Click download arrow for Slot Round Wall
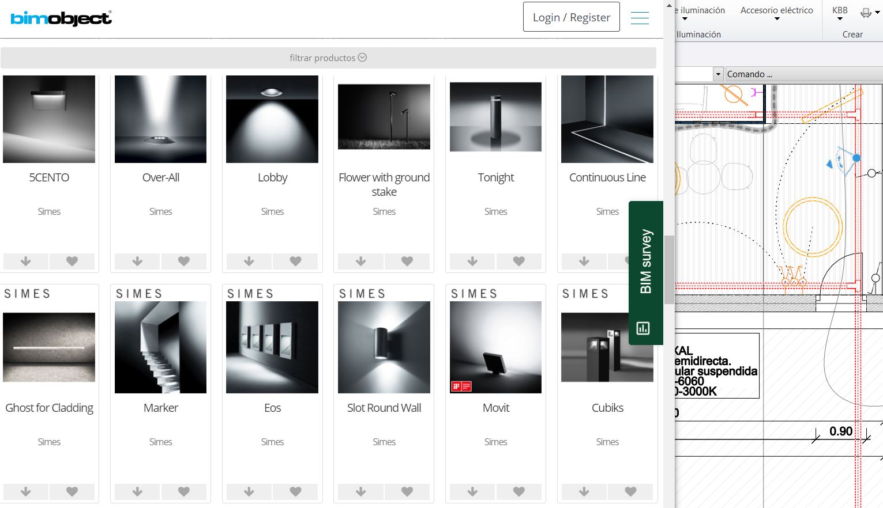 pyautogui.click(x=360, y=491)
